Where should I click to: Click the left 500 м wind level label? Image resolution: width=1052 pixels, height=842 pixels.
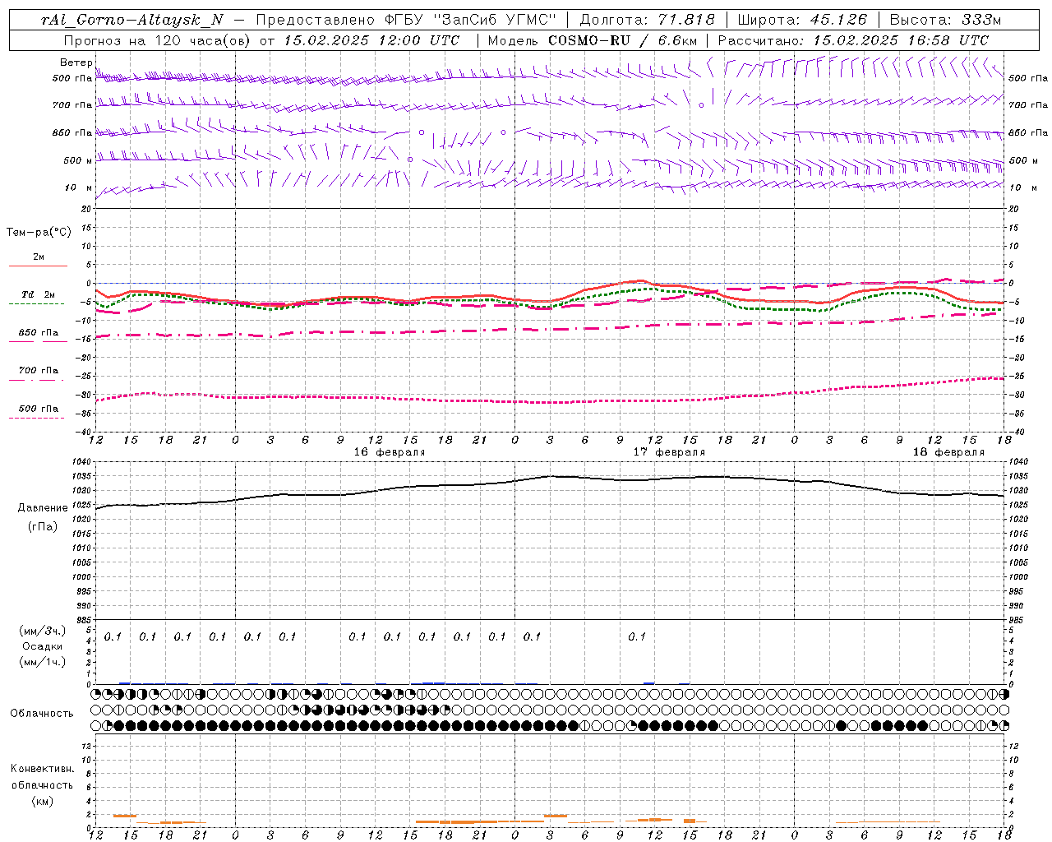pos(78,160)
